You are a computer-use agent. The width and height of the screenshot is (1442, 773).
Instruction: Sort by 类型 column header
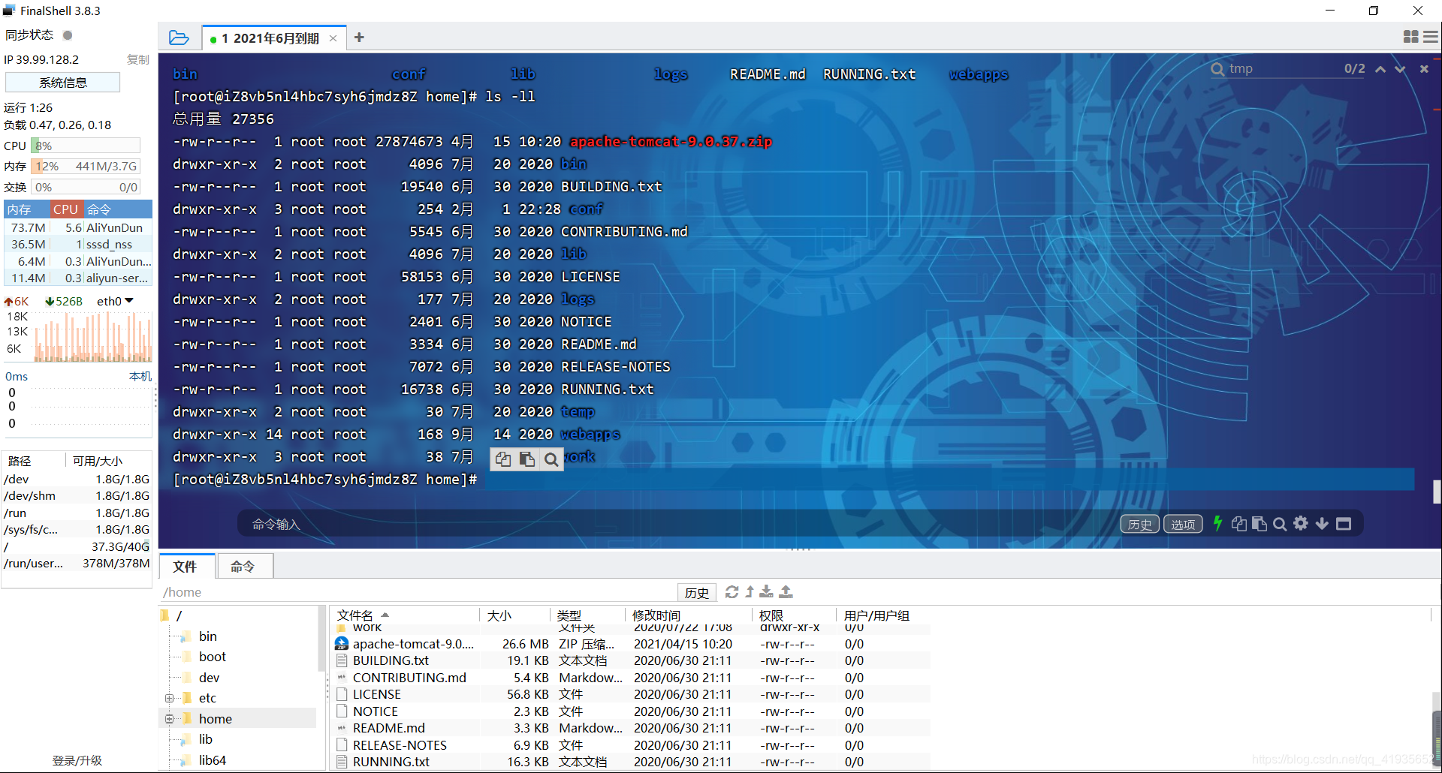(x=588, y=615)
